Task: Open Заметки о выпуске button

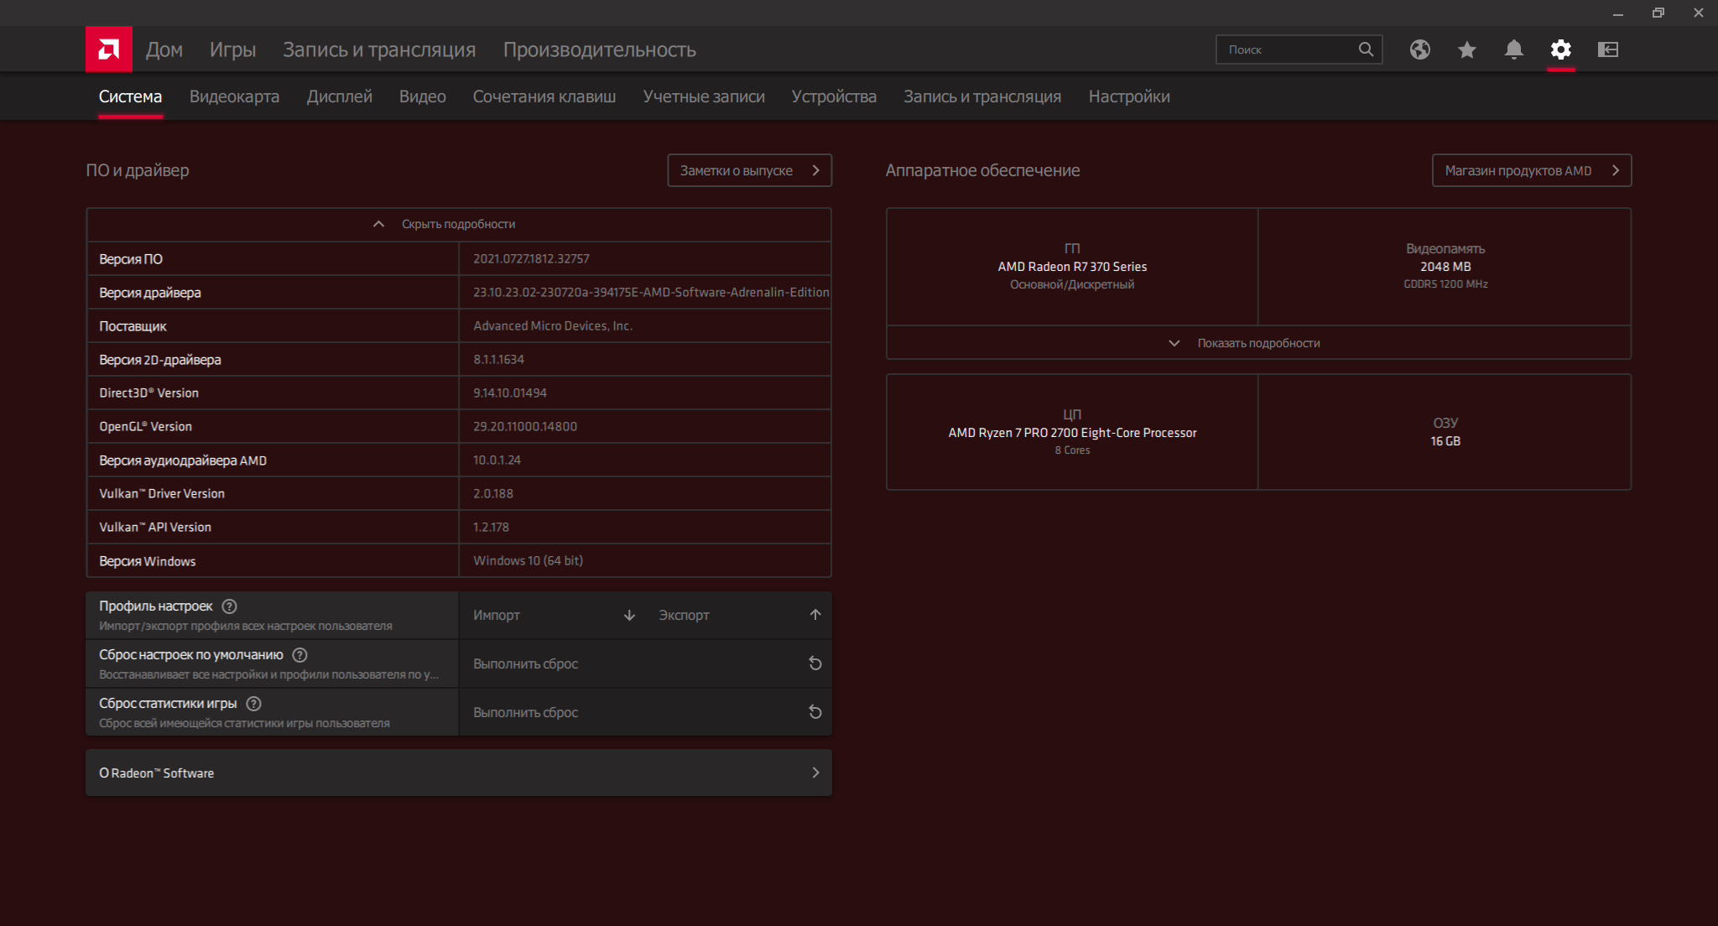Action: 748,170
